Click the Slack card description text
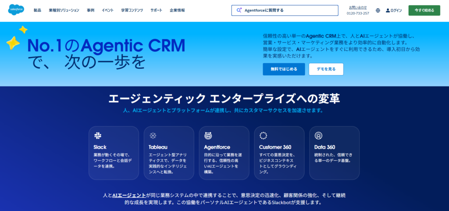The height and width of the screenshot is (211, 449). point(113,160)
